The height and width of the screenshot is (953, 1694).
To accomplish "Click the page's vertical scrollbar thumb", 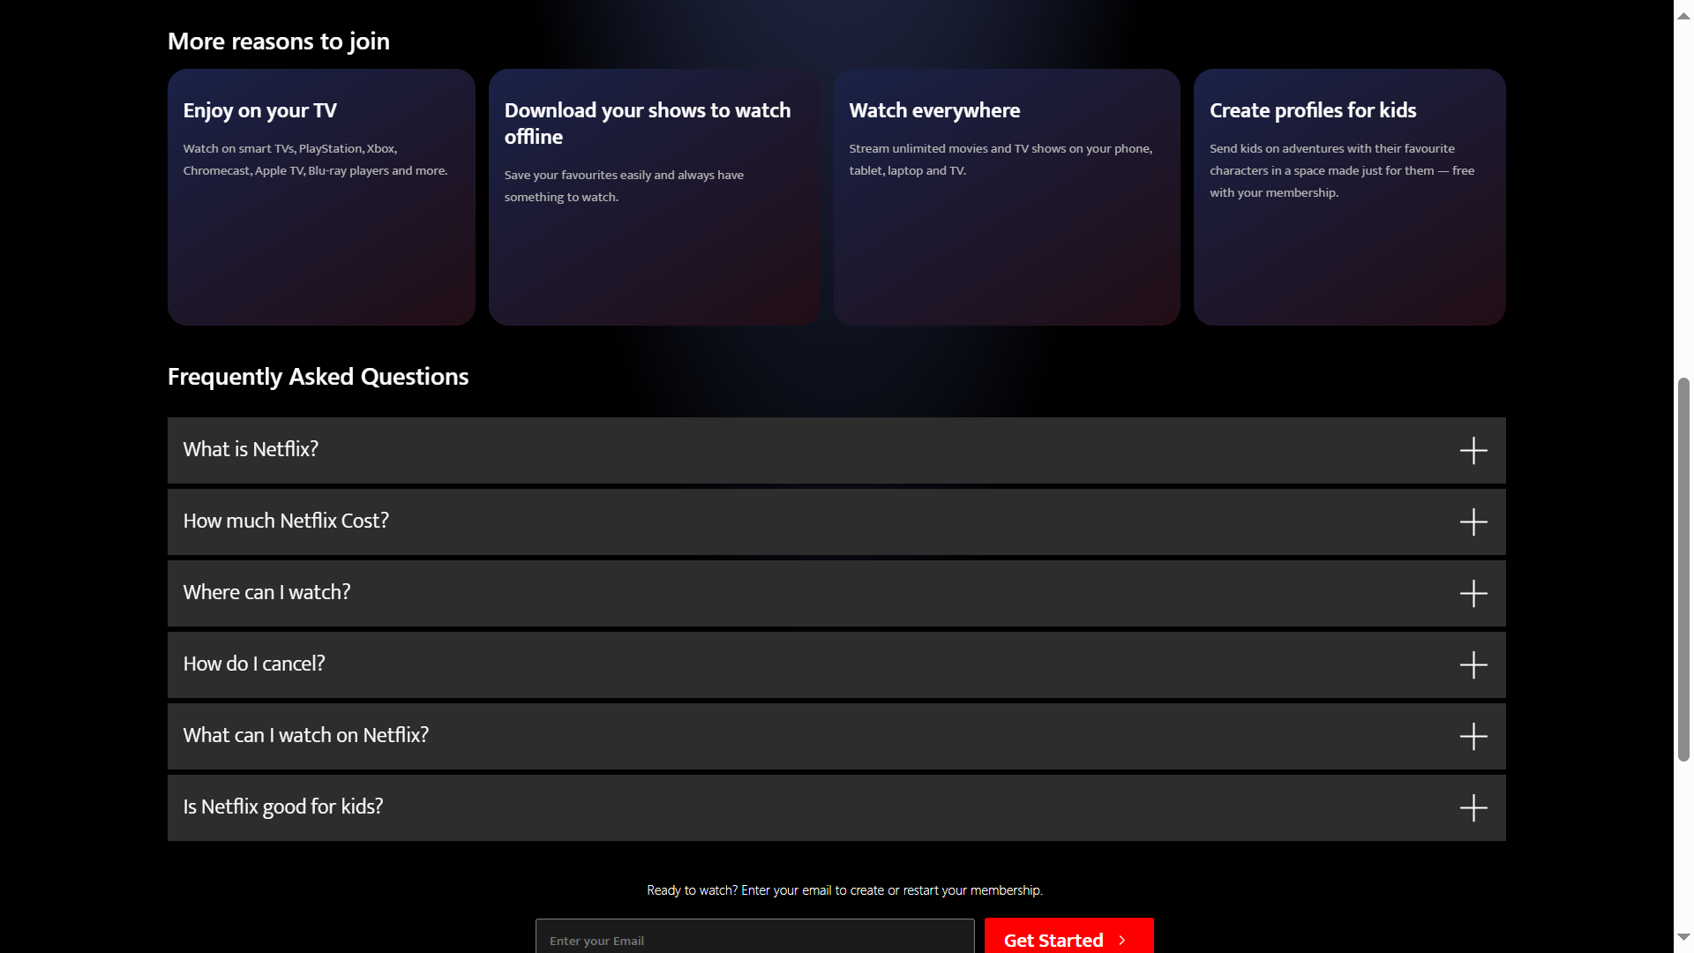I will pos(1683,569).
